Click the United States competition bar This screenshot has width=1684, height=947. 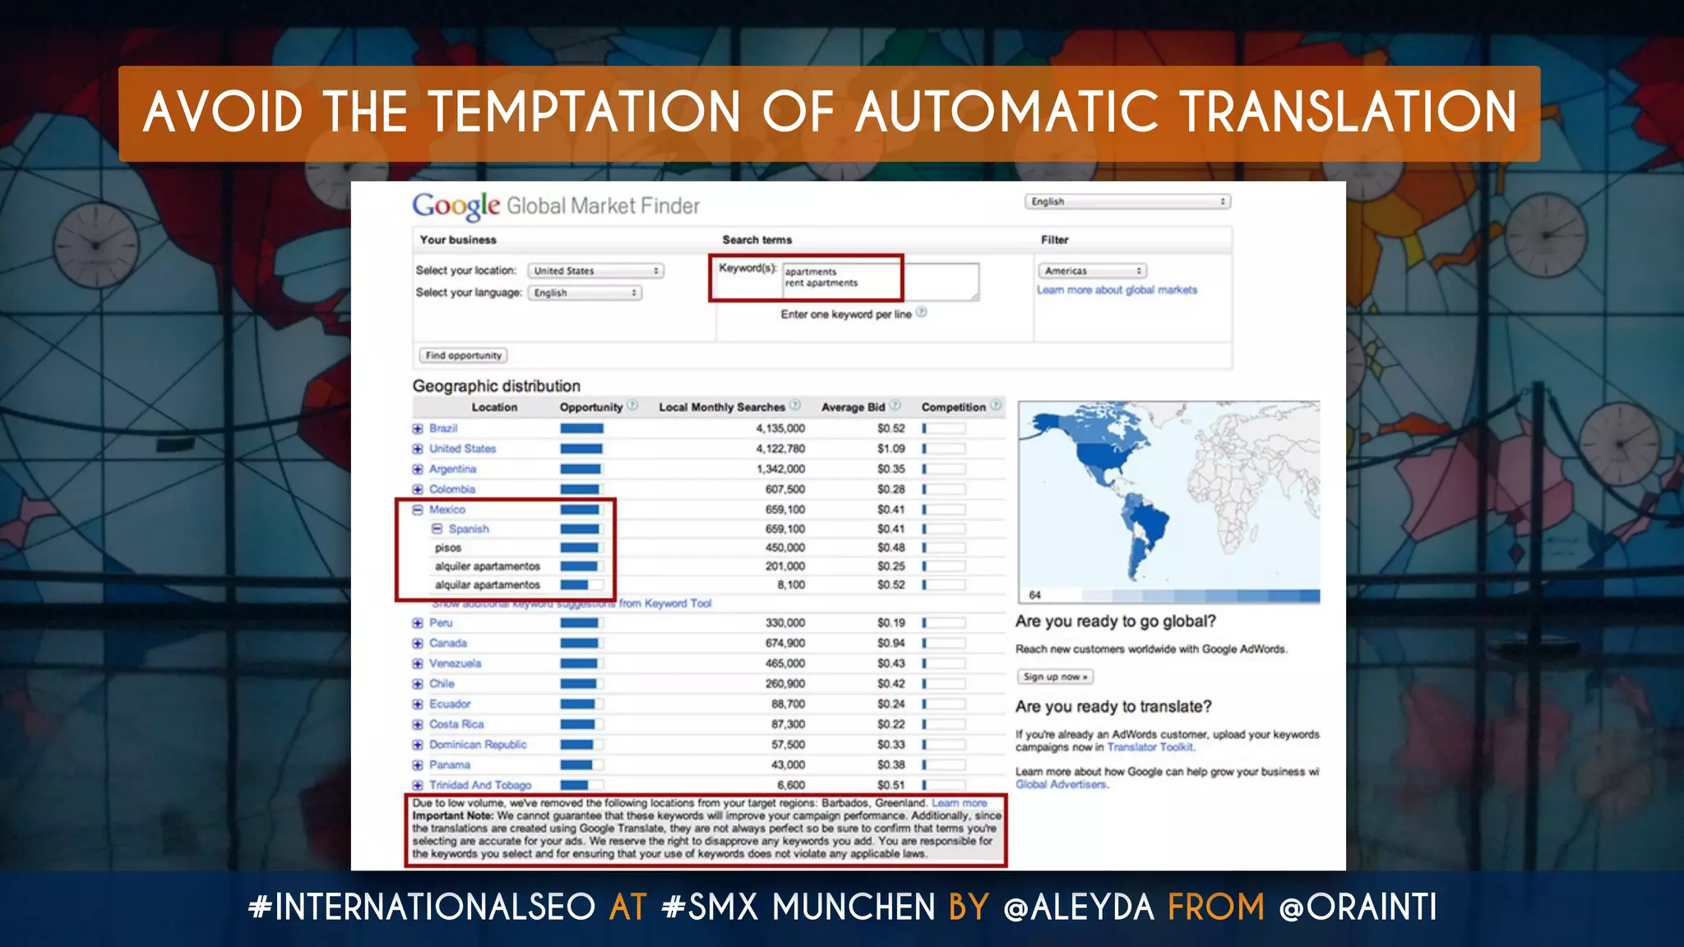[944, 449]
